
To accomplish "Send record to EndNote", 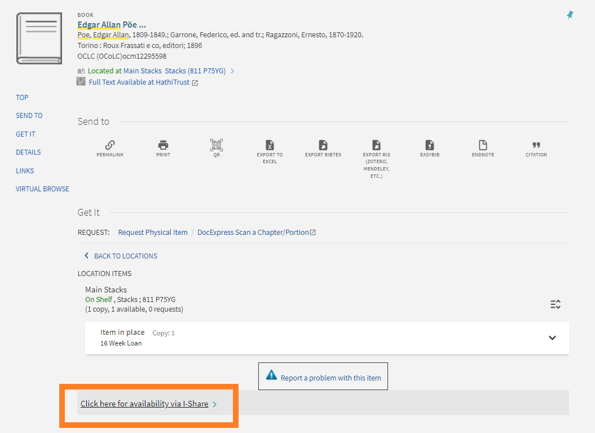I will pyautogui.click(x=483, y=145).
